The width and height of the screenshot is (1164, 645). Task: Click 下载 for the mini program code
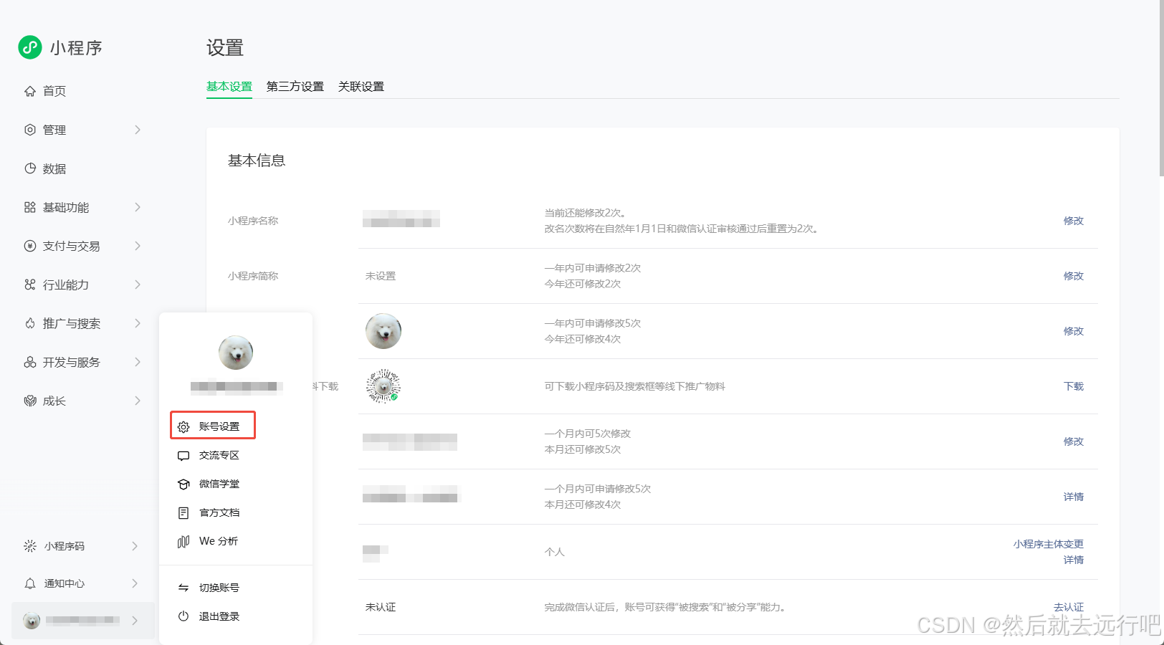1074,386
